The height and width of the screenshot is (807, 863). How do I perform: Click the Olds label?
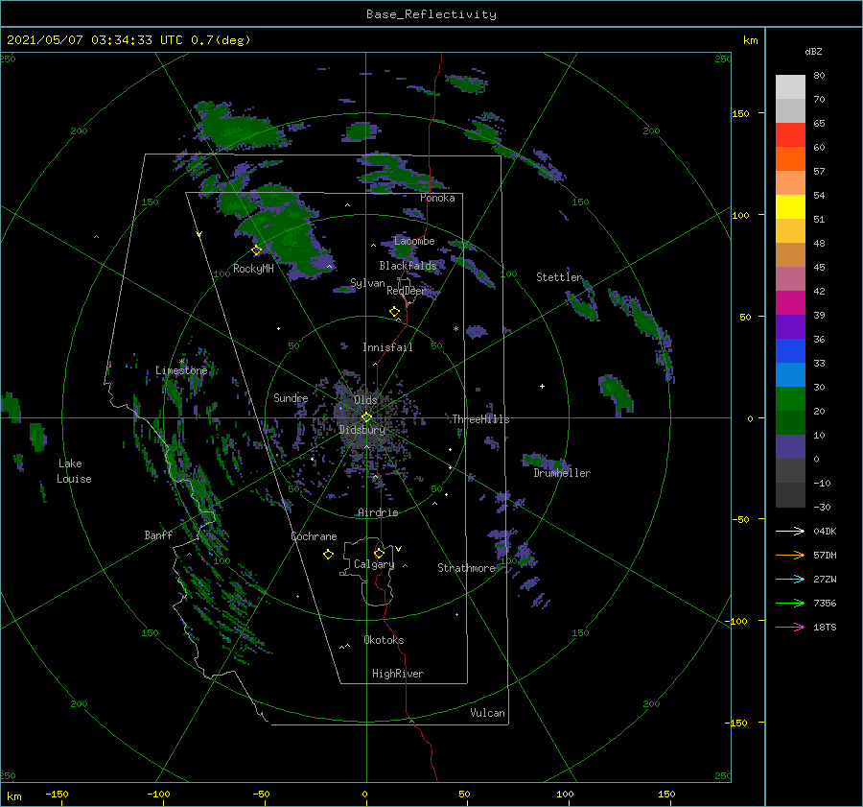[365, 400]
